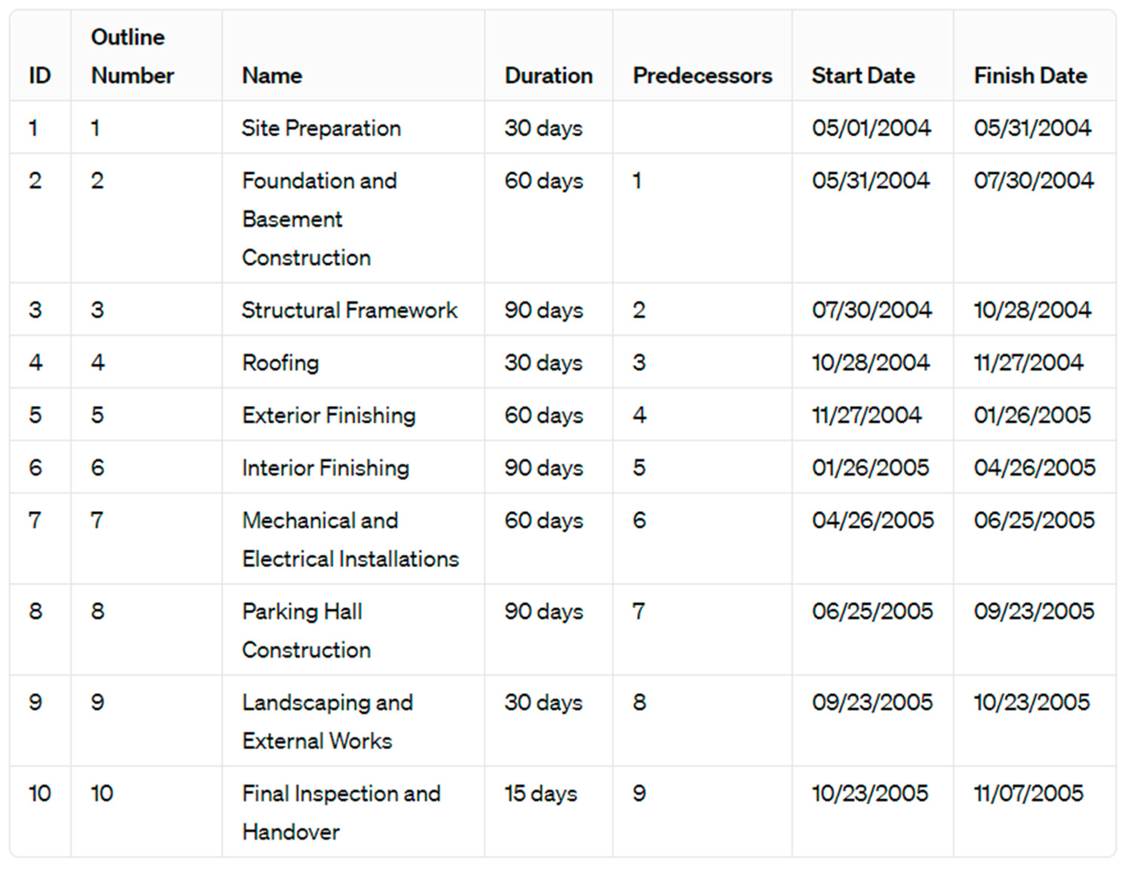Viewport: 1127px width, 869px height.
Task: Click the Name column header
Action: pyautogui.click(x=272, y=76)
